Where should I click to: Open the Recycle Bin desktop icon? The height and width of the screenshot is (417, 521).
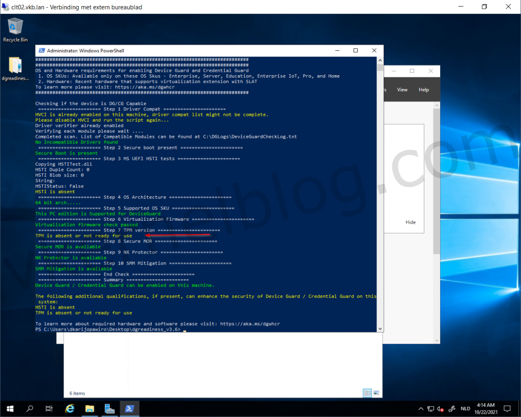pos(15,29)
